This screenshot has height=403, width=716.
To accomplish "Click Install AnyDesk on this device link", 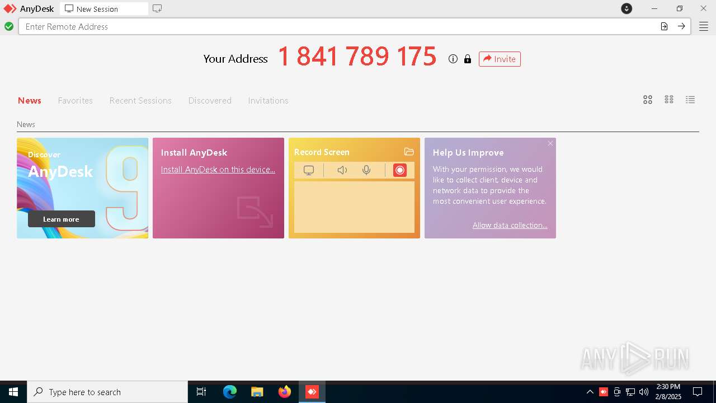I will pos(218,170).
